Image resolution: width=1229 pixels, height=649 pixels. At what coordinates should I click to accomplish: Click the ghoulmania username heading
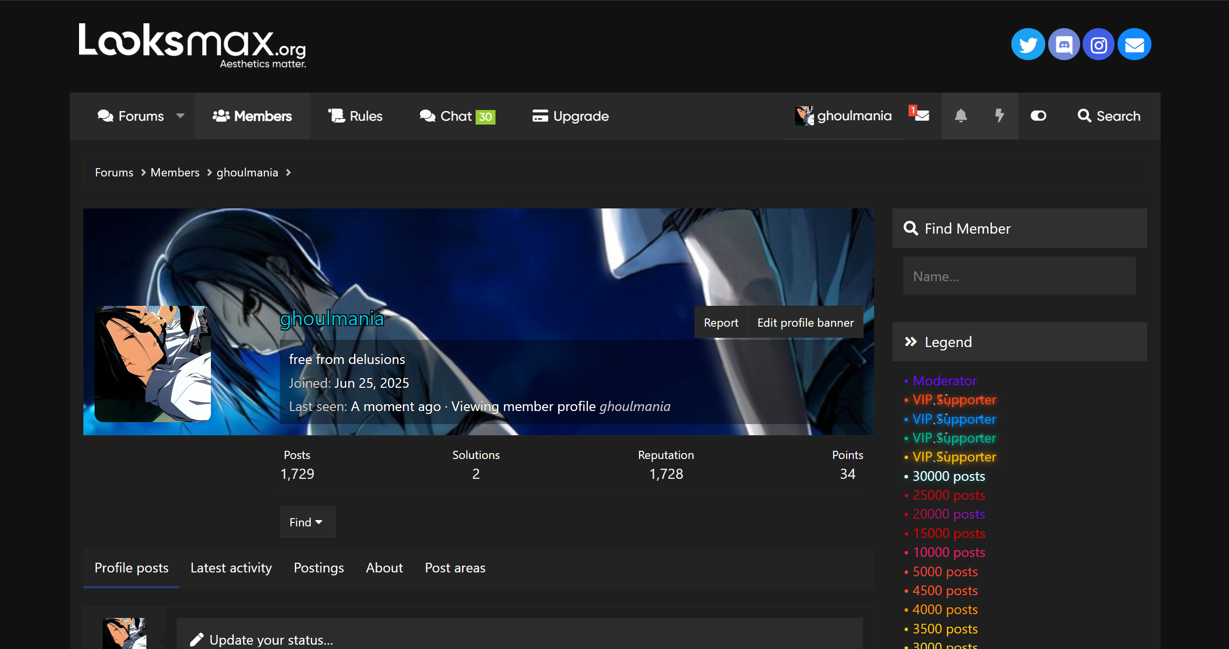[x=332, y=319]
